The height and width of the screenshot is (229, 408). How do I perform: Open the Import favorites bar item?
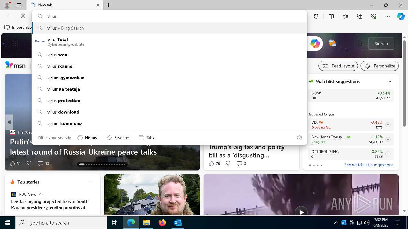(18, 27)
